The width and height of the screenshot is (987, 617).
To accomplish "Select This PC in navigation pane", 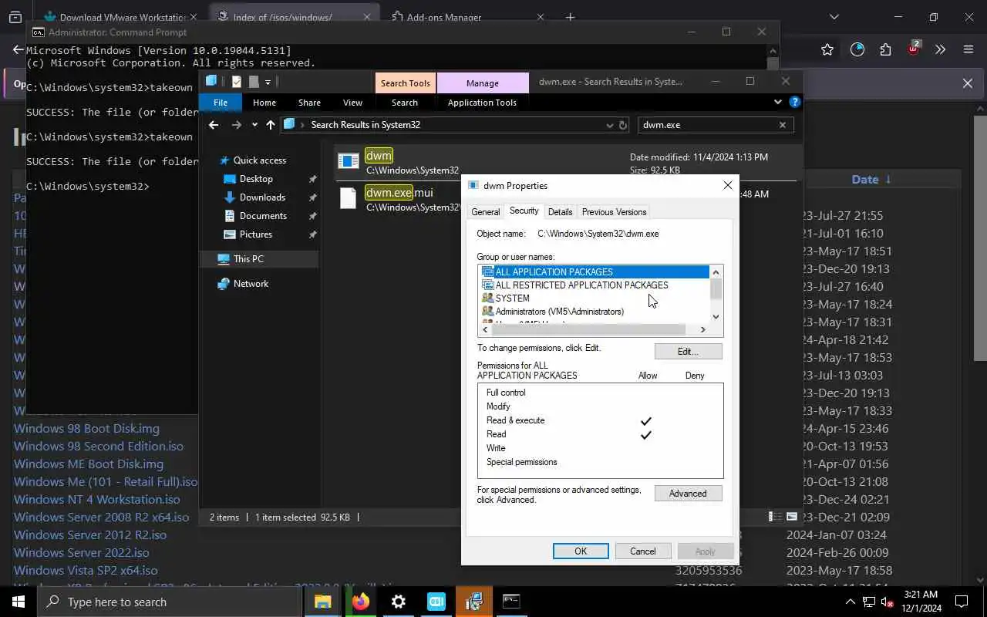I will 259,259.
